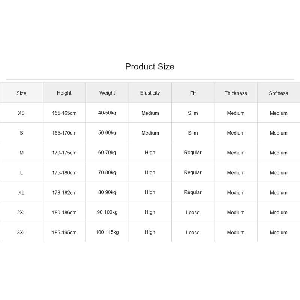Viewport: 300px width, 300px height.
Task: Click Loose fit in 2XL row
Action: pyautogui.click(x=193, y=212)
